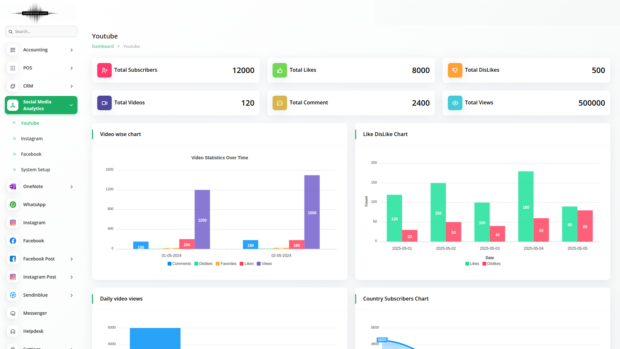Click the Total Views value 500000
This screenshot has height=349, width=620.
click(592, 103)
